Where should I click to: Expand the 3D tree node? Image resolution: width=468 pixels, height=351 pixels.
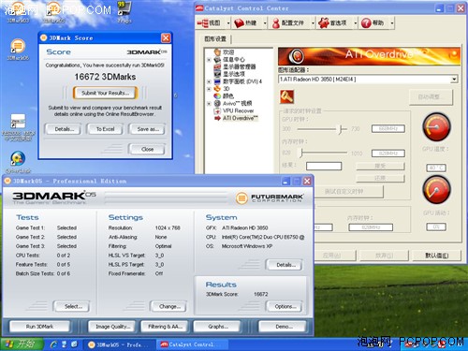[209, 89]
